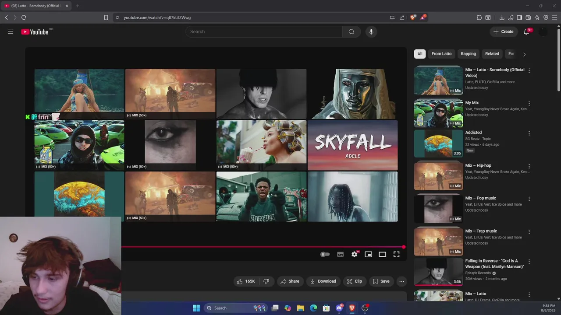Click the Download button
Image resolution: width=561 pixels, height=315 pixels.
pyautogui.click(x=323, y=281)
